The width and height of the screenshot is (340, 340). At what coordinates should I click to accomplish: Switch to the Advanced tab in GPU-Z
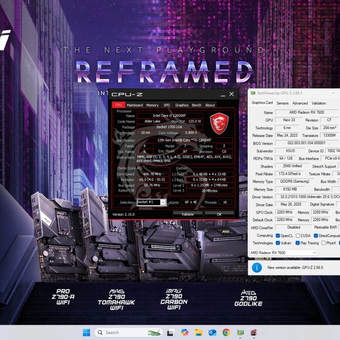click(x=300, y=103)
